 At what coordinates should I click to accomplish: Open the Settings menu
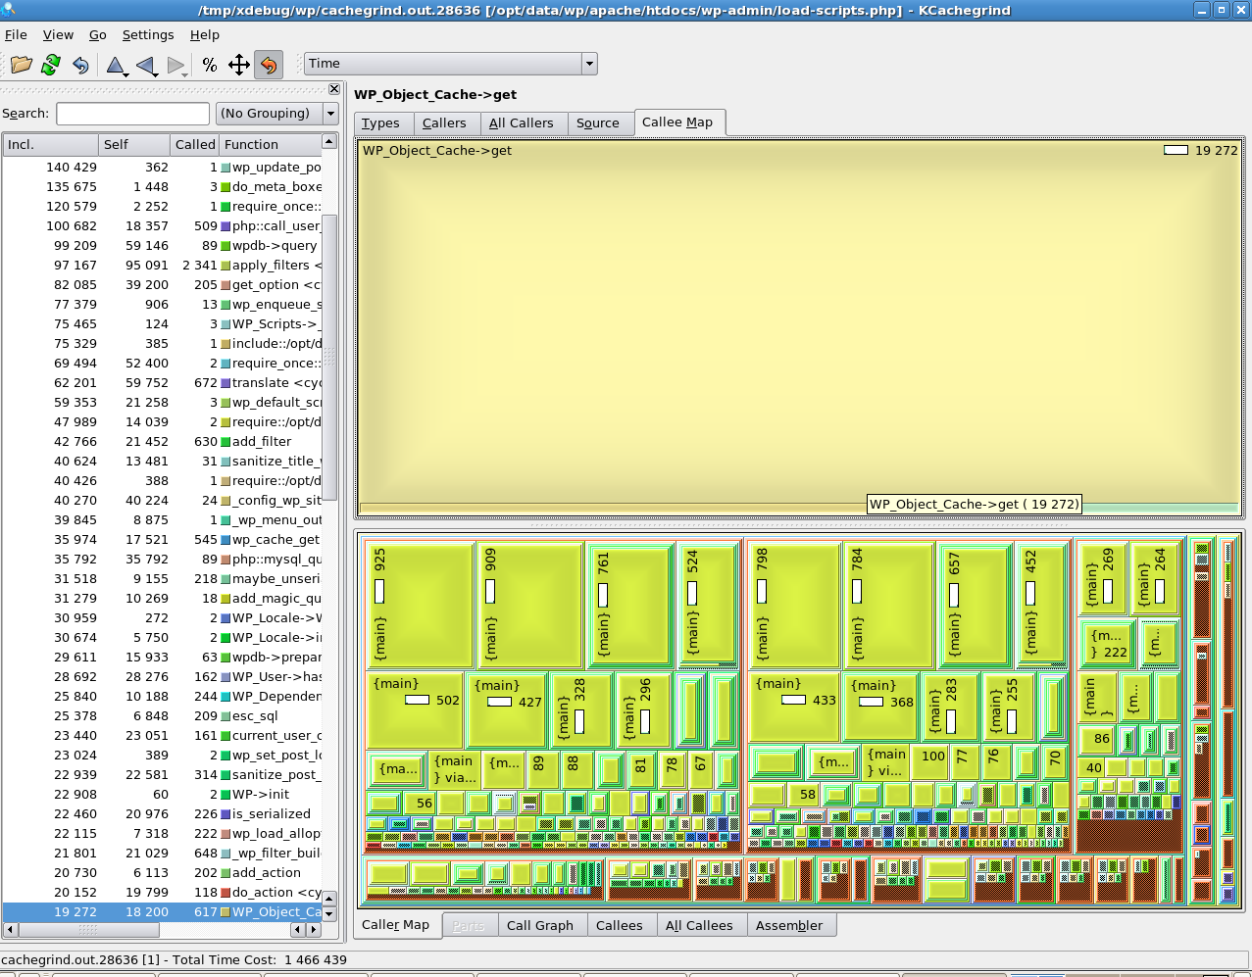point(148,34)
